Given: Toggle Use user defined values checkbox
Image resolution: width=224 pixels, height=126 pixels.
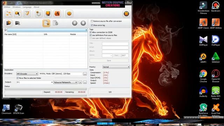Looking at the screenshot, I should click(91, 38).
